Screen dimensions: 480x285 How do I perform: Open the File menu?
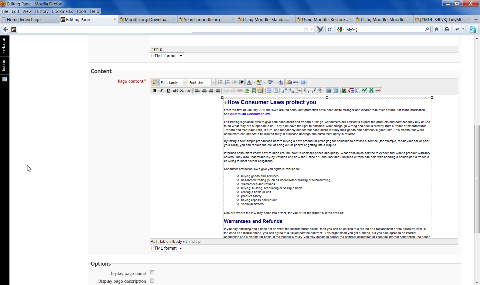pyautogui.click(x=5, y=11)
